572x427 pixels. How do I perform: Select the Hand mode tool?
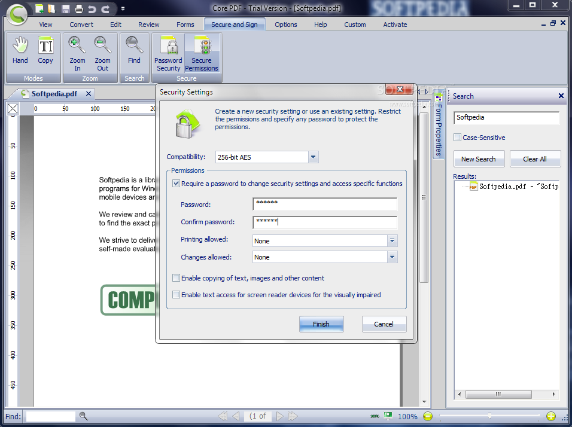20,51
